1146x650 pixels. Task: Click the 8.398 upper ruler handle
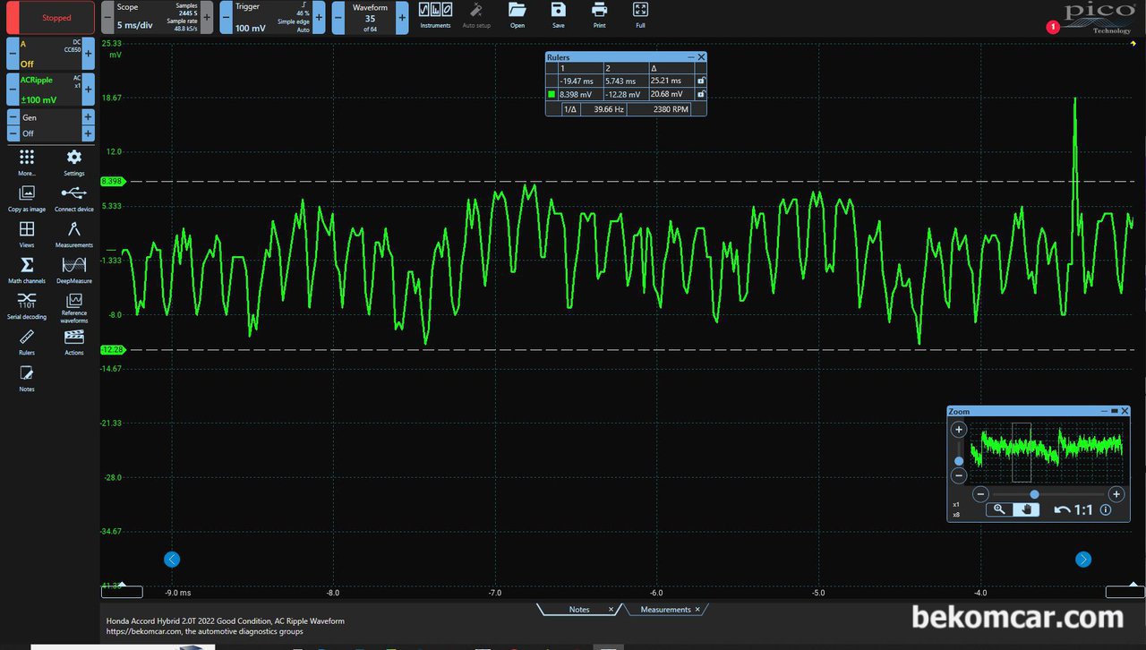pyautogui.click(x=114, y=182)
